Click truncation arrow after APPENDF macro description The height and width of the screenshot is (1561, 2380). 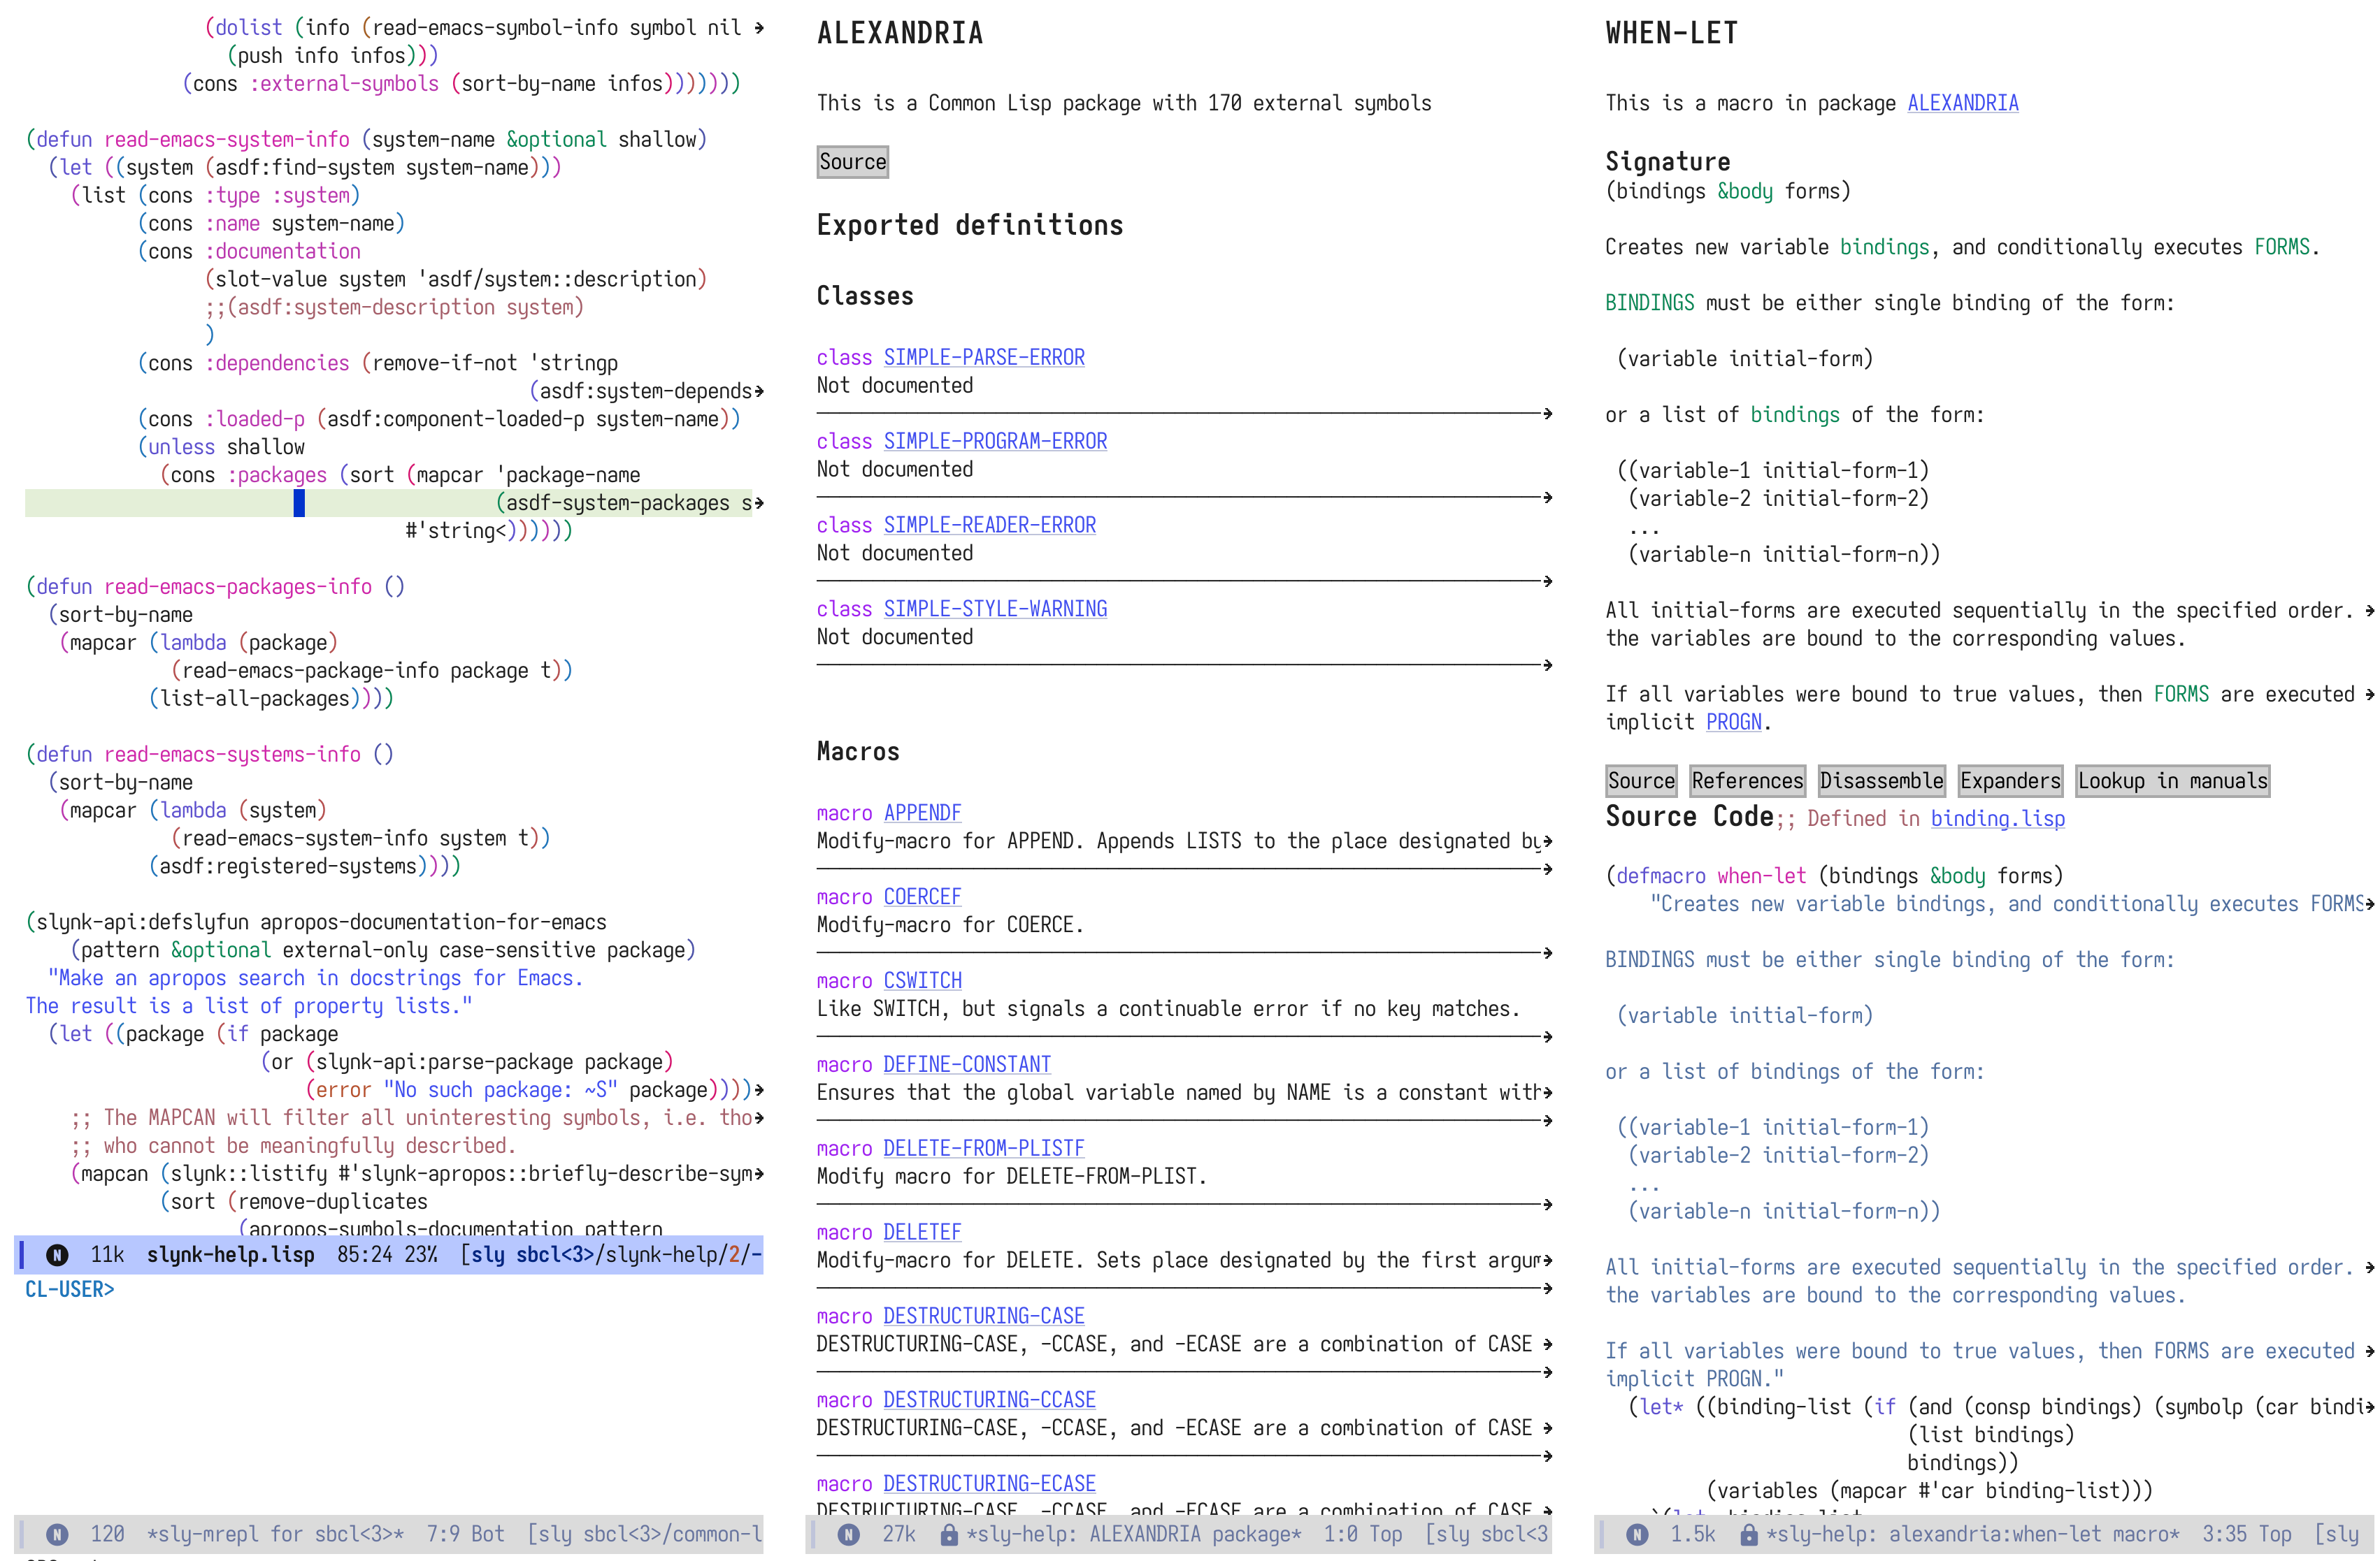click(x=1547, y=841)
